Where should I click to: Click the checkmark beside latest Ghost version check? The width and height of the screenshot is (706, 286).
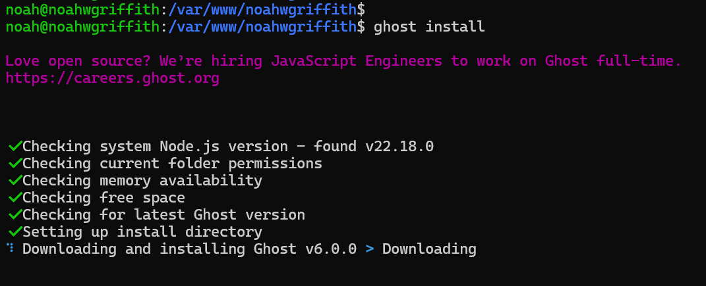coord(15,214)
